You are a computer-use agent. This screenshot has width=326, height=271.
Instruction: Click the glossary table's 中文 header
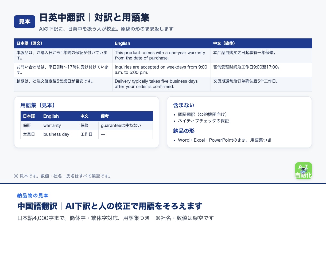[x=88, y=116]
